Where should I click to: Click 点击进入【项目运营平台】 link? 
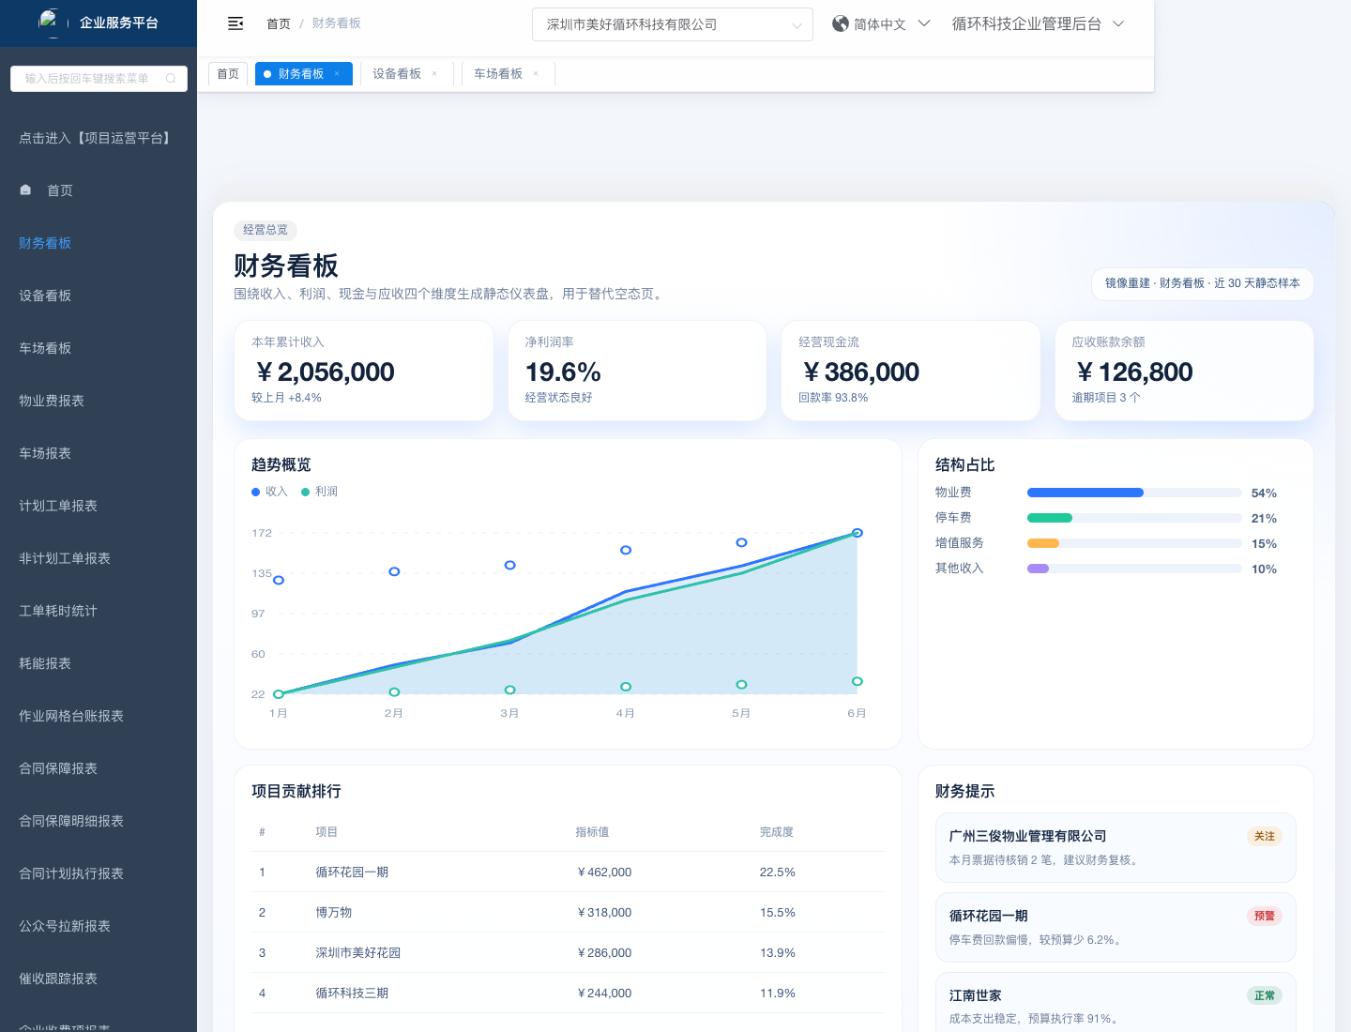97,138
